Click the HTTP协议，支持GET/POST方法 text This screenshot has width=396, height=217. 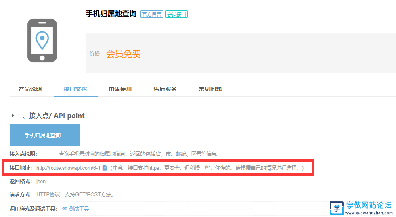pos(75,194)
